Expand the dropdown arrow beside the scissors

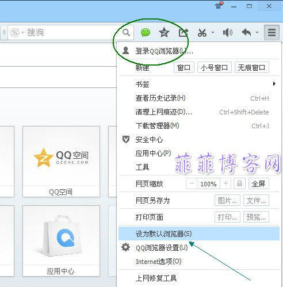tap(213, 32)
